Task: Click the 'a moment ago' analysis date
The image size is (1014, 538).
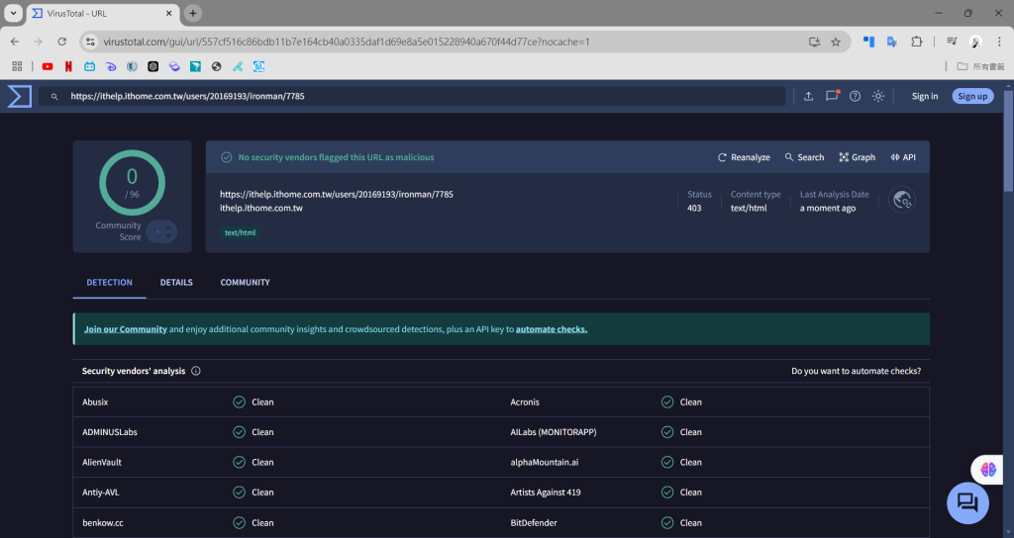Action: (x=828, y=208)
